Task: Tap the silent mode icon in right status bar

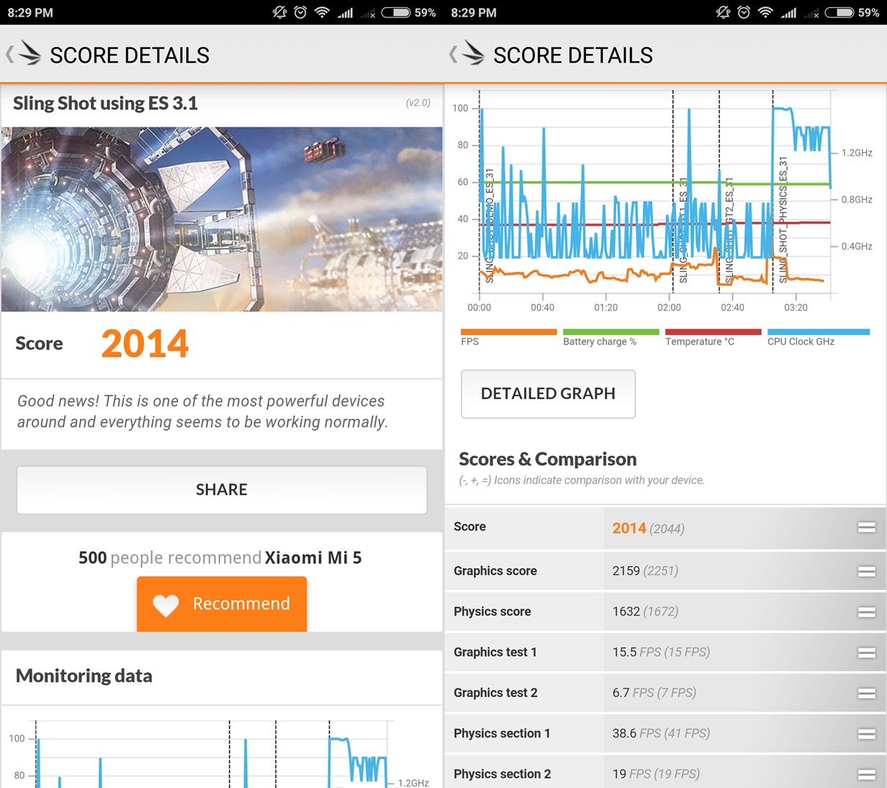Action: (x=723, y=12)
